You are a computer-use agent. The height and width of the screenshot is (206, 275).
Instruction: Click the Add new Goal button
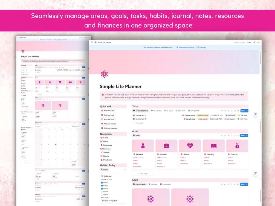click(108, 111)
